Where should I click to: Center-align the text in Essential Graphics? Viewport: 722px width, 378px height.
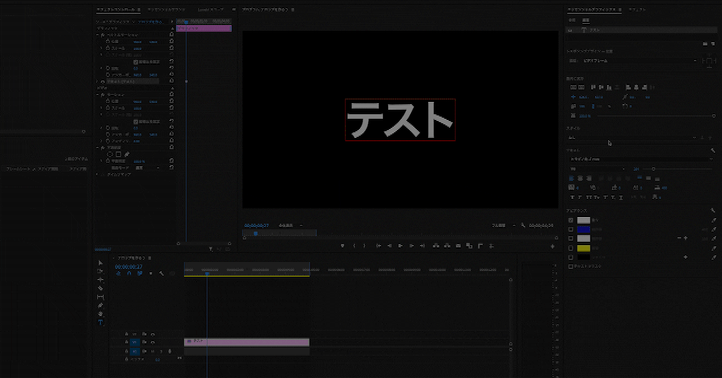pos(580,178)
